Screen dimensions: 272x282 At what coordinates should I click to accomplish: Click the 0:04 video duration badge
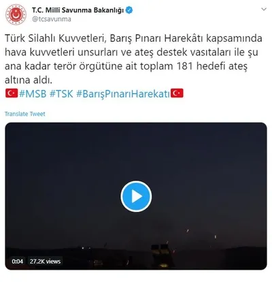[x=18, y=262]
